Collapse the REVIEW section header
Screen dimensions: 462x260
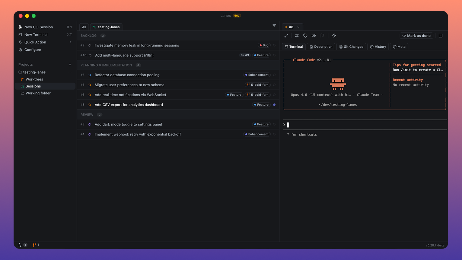pos(178,115)
